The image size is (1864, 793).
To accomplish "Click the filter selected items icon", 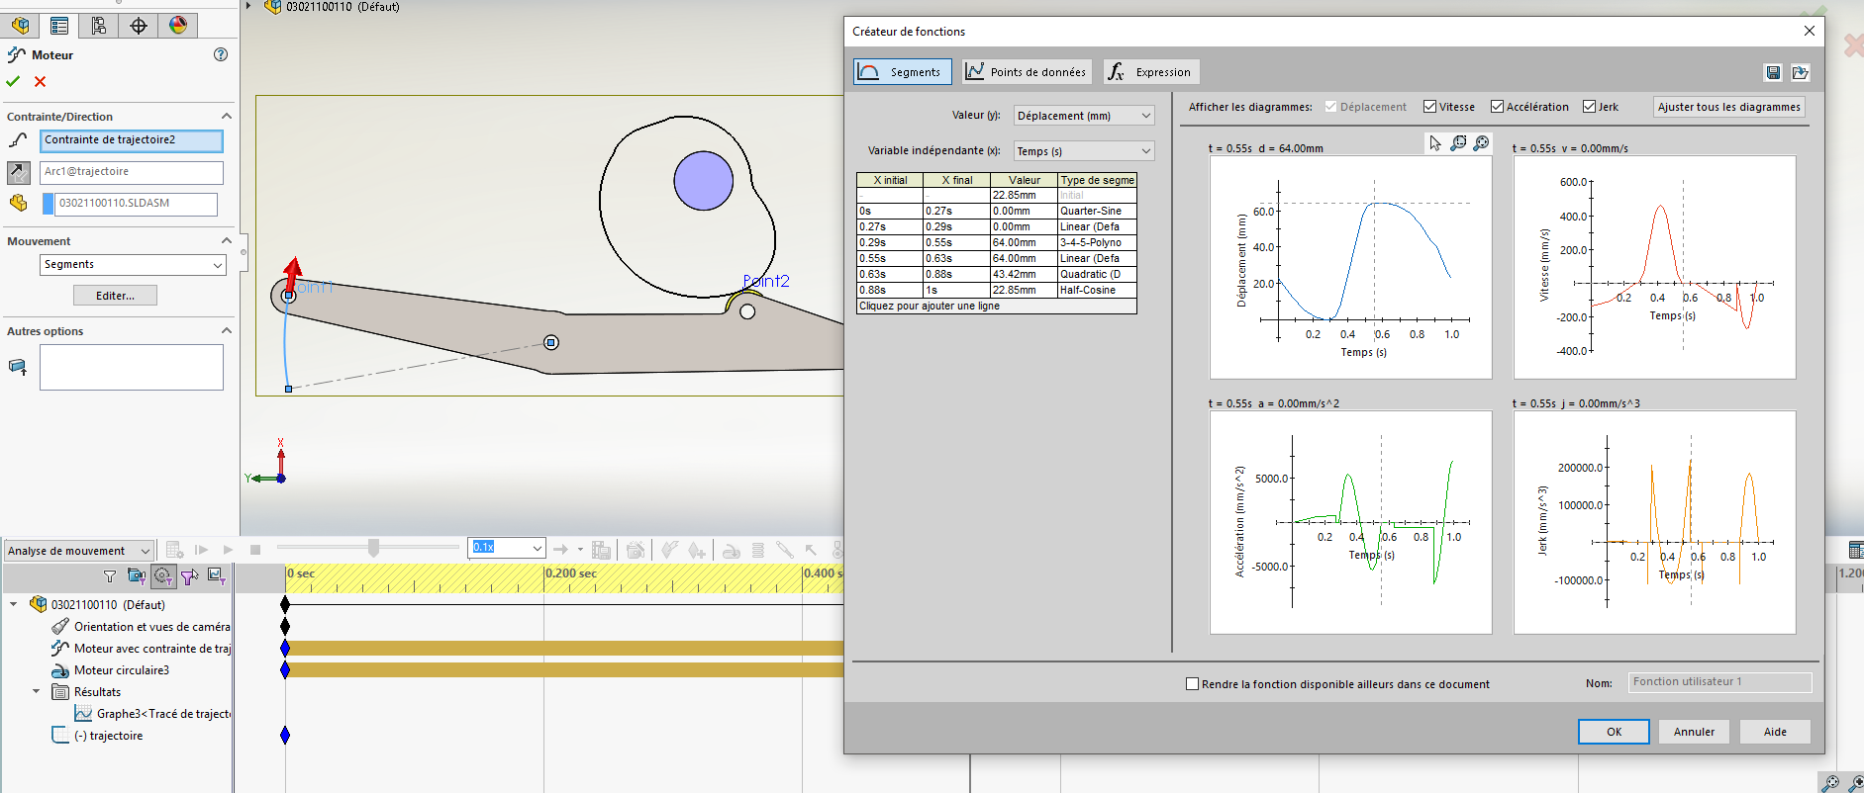I will point(190,576).
